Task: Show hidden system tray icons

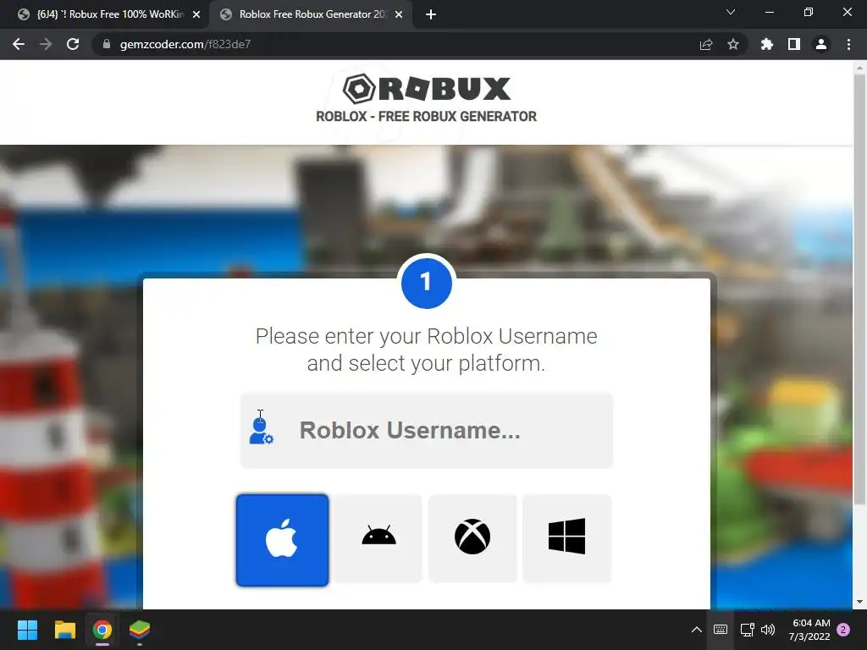Action: tap(697, 630)
